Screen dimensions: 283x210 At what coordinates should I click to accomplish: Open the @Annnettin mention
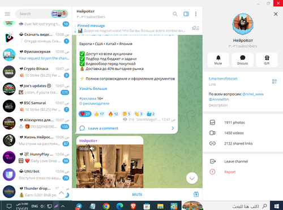(x=218, y=99)
